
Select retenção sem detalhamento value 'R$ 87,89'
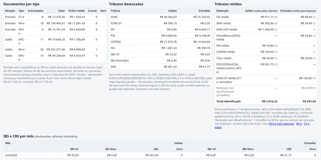(x=307, y=88)
